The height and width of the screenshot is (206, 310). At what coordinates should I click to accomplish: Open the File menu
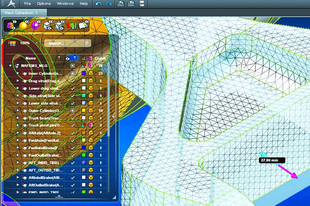pos(27,3)
